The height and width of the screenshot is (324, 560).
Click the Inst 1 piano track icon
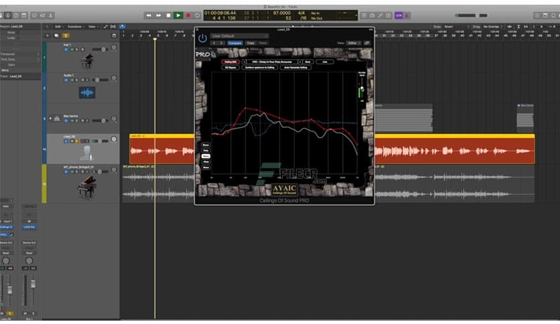87,61
